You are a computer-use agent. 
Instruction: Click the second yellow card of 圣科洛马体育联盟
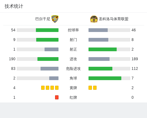[x=95, y=88]
